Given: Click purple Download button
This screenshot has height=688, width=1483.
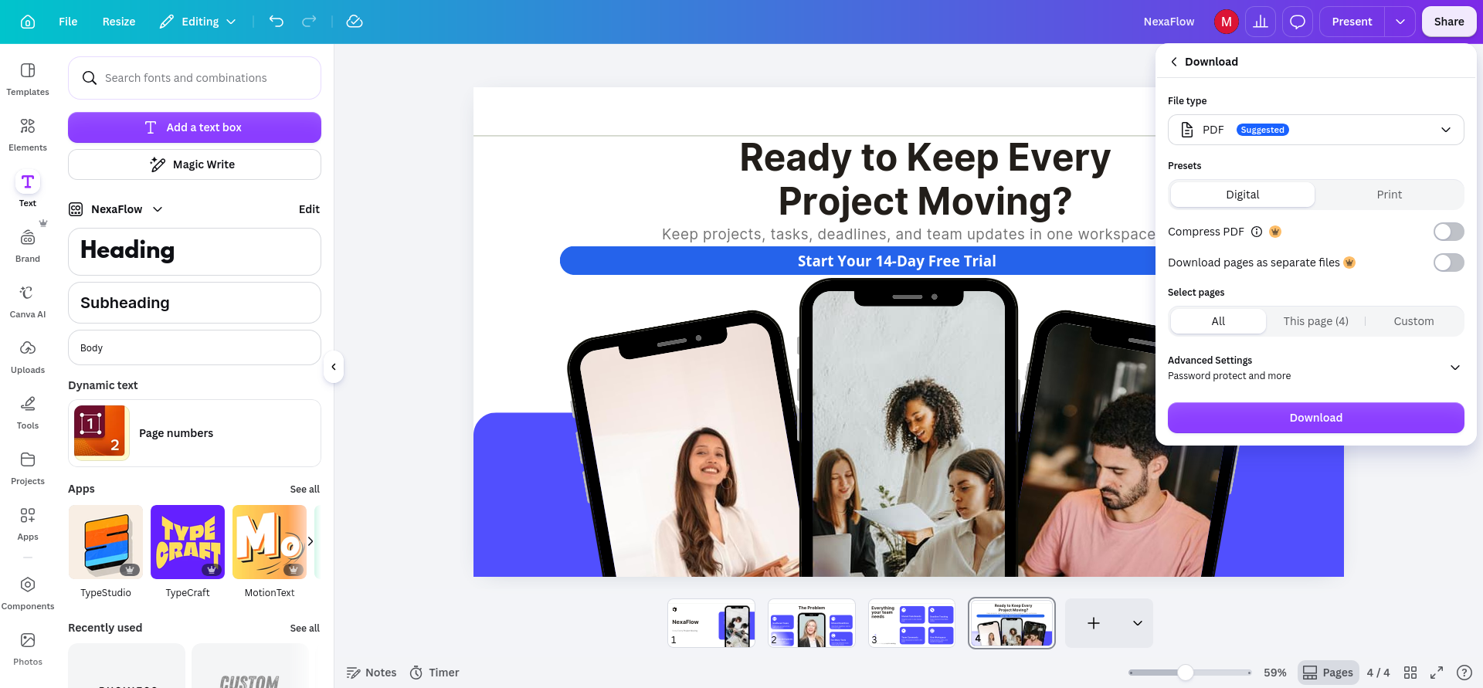Looking at the screenshot, I should [1315, 418].
